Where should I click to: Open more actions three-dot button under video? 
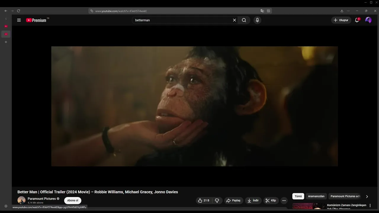(284, 201)
